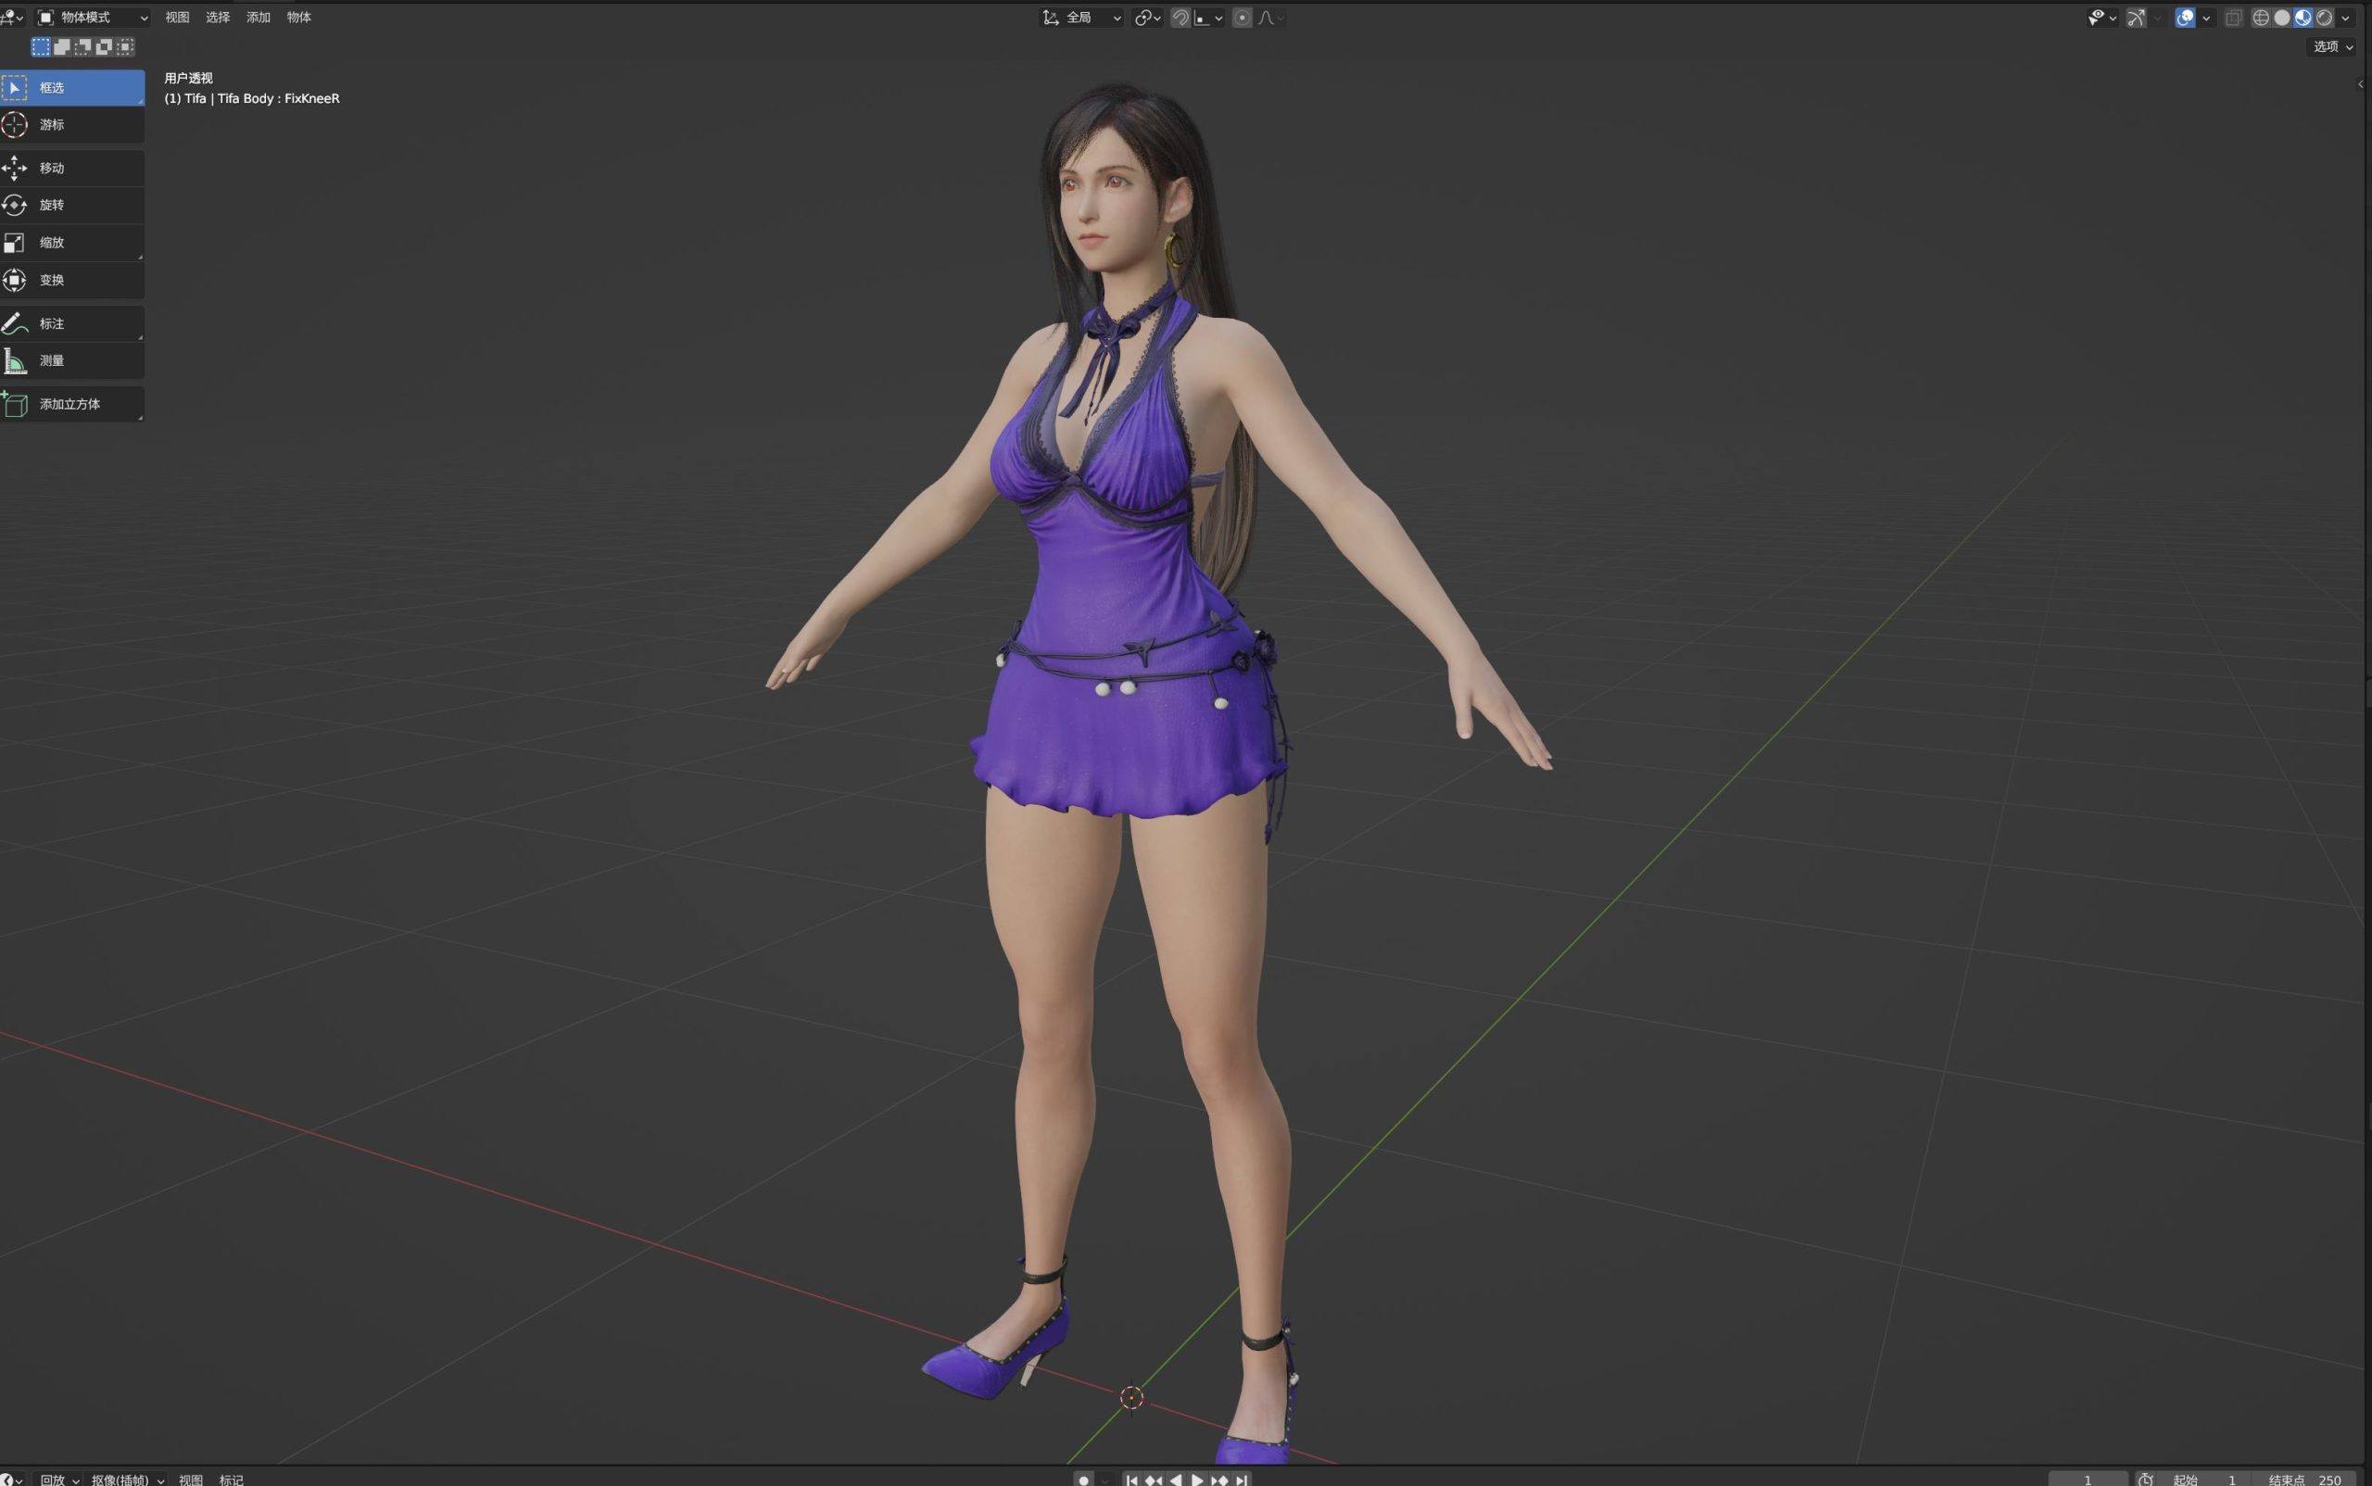Screen dimensions: 2372x1486
Task: Expand the gizmo options arrow
Action: point(2157,18)
